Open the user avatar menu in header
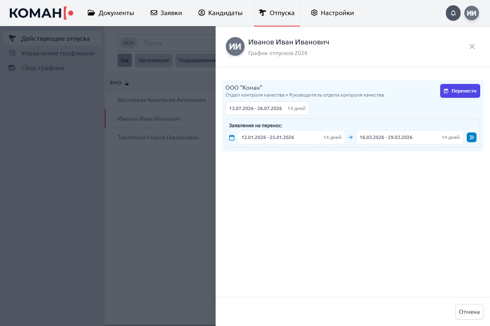 coord(472,13)
